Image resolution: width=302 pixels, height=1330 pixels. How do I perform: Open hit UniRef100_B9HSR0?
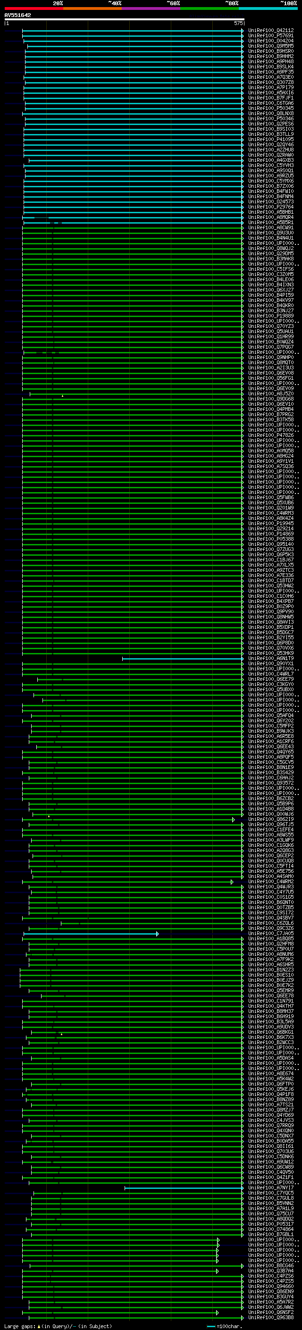click(271, 51)
